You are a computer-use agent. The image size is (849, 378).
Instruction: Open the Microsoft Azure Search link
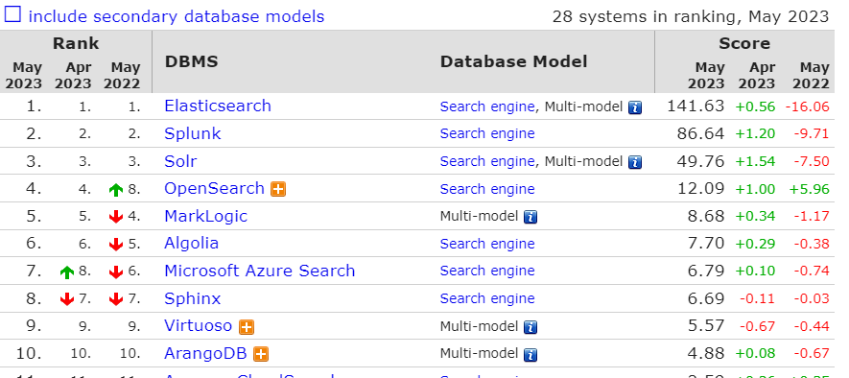[x=260, y=271]
